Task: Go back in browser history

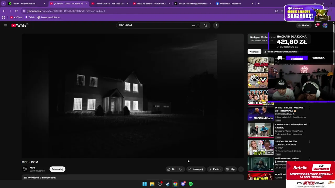Action: click(4, 11)
